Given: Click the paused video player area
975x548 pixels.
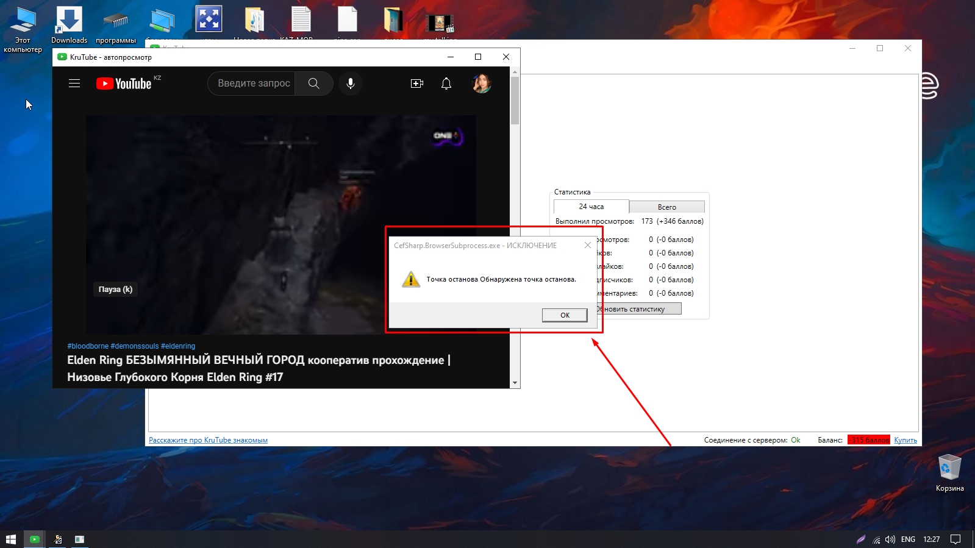Looking at the screenshot, I should tap(280, 224).
